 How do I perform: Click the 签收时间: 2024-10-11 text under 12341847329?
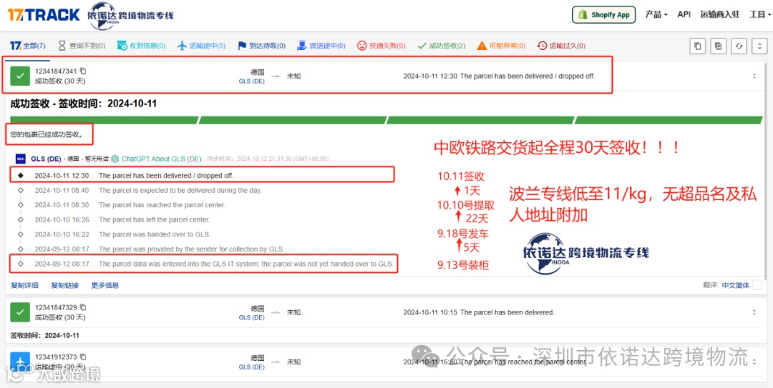45,336
